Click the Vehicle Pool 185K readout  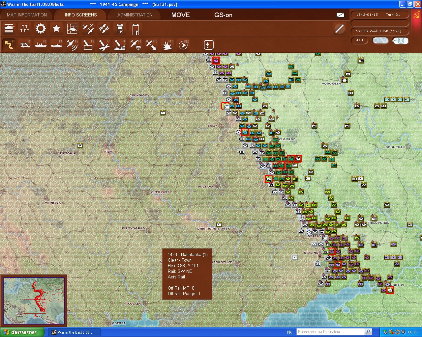click(x=380, y=31)
